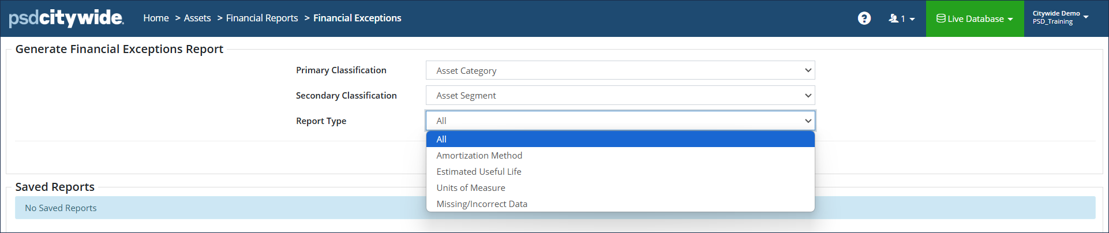Image resolution: width=1109 pixels, height=233 pixels.
Task: Choose Missing/Incorrect Data option
Action: (x=481, y=204)
